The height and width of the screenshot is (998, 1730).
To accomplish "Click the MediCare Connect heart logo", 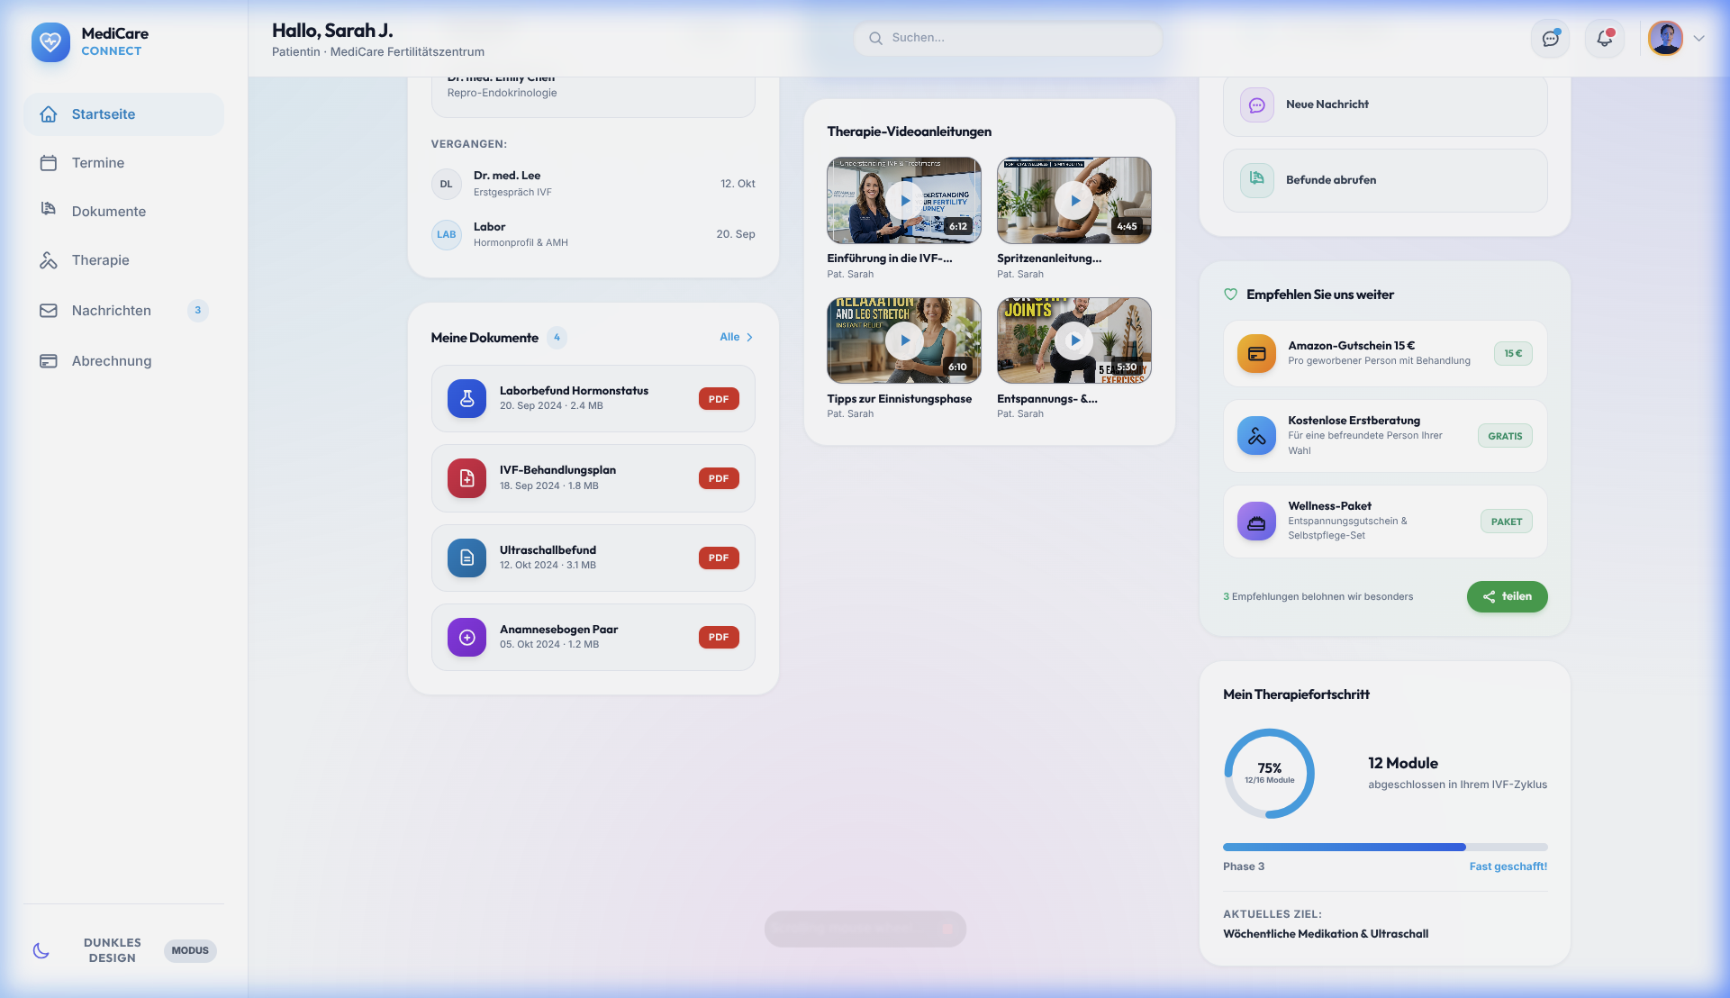I will point(50,41).
